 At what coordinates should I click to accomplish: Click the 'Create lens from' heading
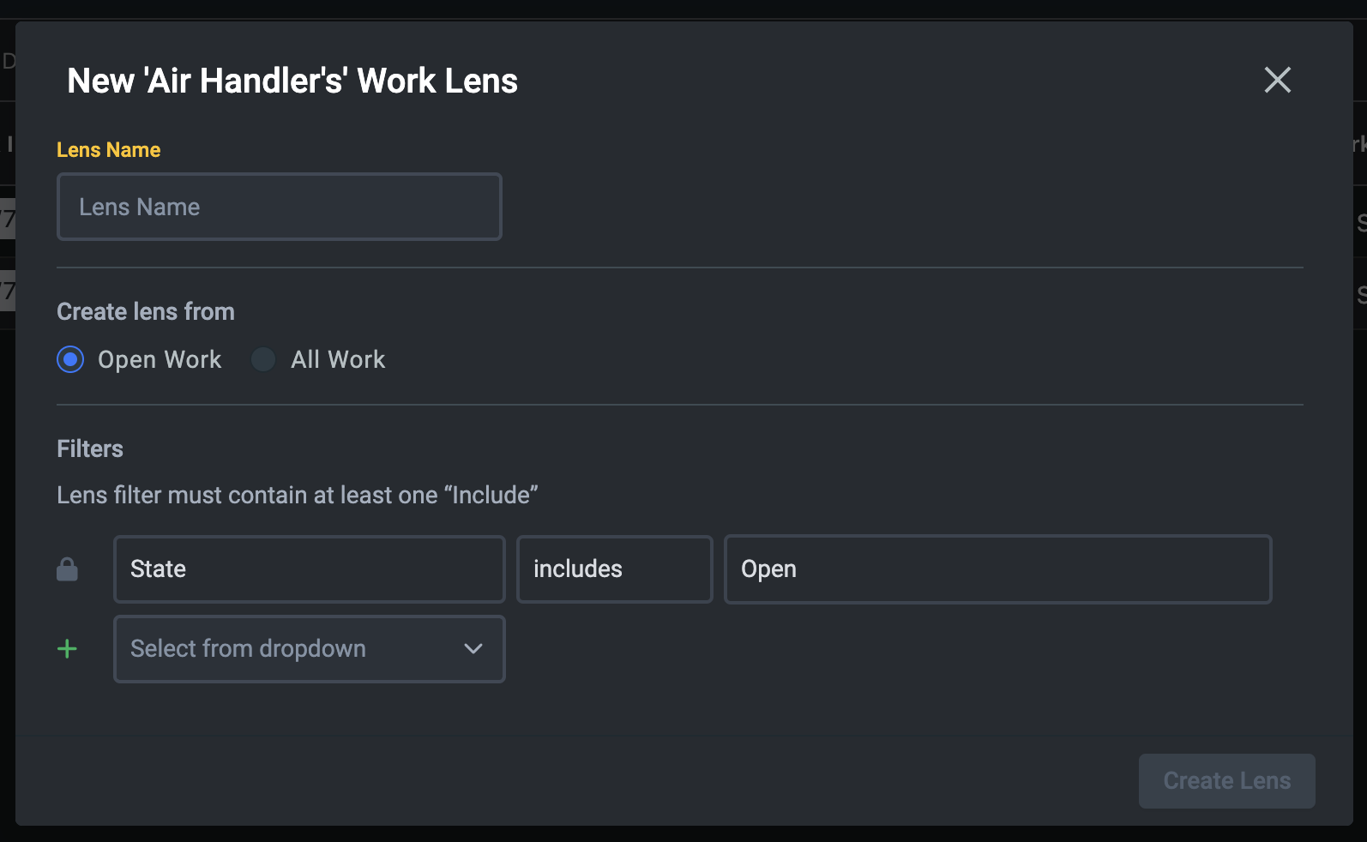tap(146, 311)
